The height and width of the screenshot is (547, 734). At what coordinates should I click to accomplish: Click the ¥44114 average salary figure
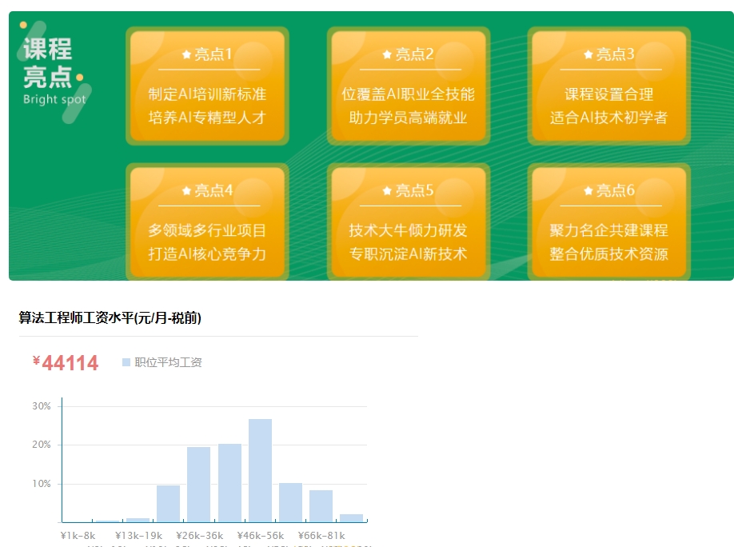[67, 364]
